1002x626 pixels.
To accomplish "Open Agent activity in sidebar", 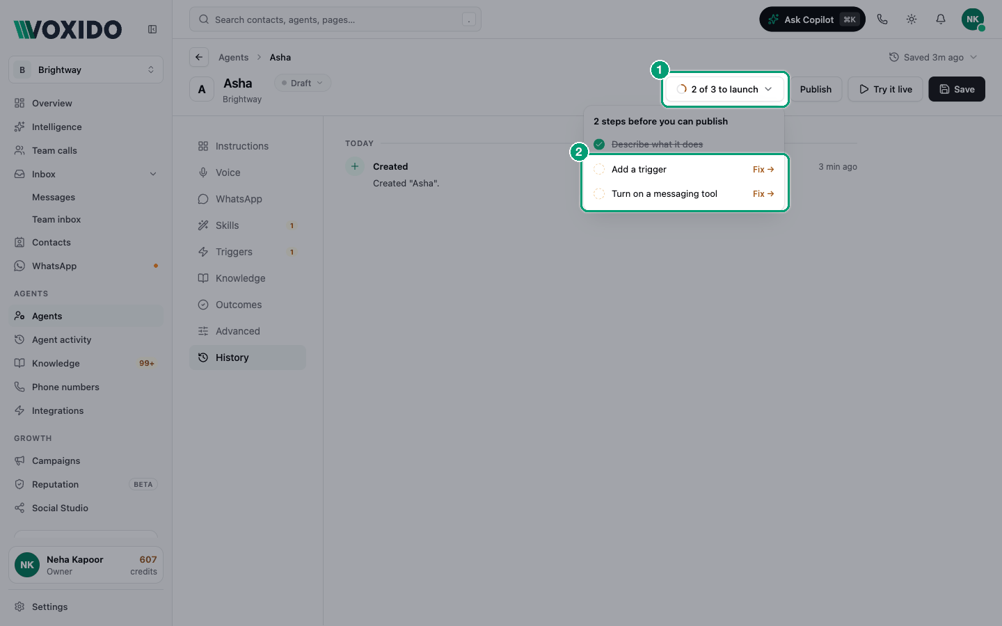I will 86,339.
